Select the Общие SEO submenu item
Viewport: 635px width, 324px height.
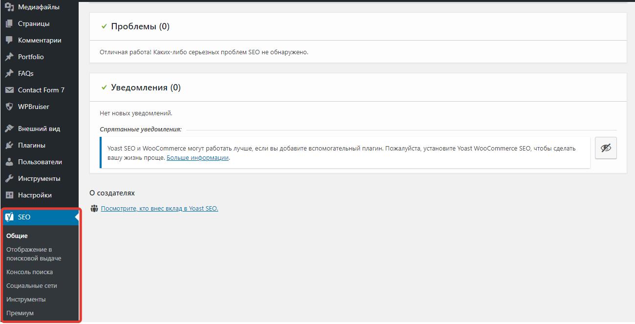tap(17, 236)
